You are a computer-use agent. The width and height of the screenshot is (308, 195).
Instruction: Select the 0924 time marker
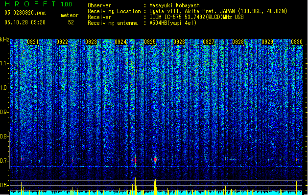(120, 42)
